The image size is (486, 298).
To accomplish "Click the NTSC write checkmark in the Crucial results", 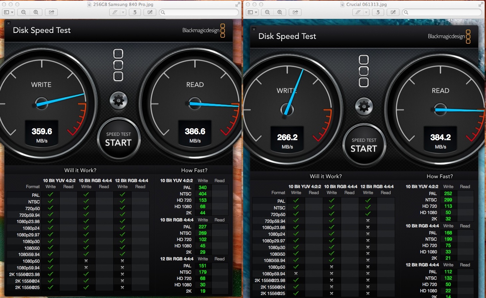I will click(x=296, y=207).
